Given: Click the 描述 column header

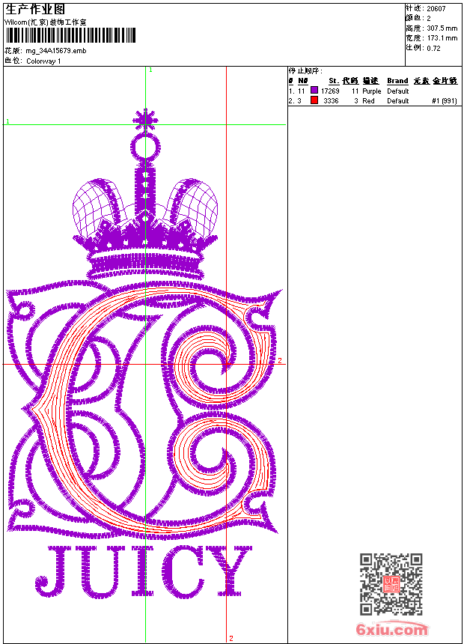Looking at the screenshot, I should (x=370, y=81).
